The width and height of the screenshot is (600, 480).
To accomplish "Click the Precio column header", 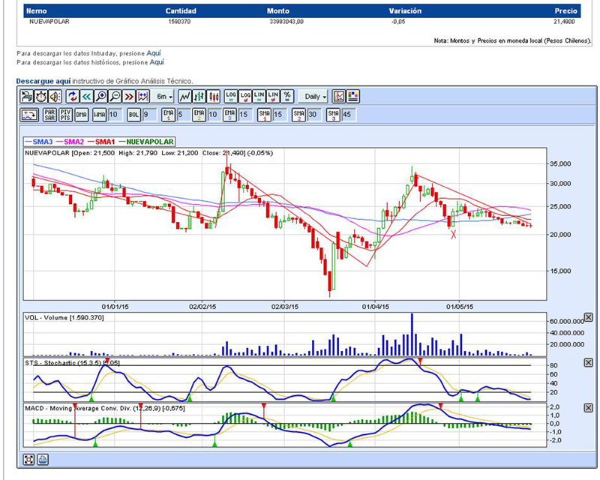I will (x=565, y=11).
